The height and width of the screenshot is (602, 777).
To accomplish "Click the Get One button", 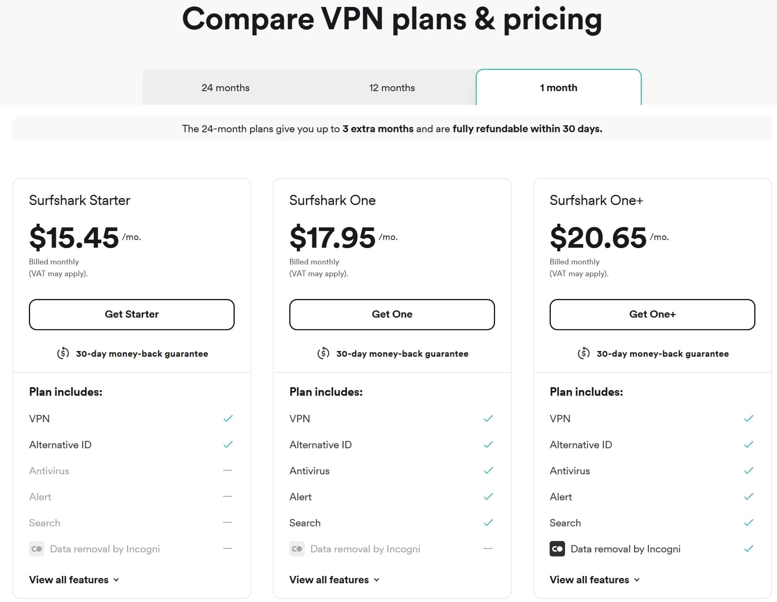I will [392, 314].
